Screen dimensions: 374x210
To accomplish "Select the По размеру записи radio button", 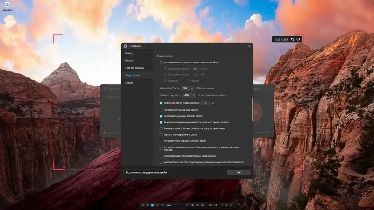I will pos(165,75).
